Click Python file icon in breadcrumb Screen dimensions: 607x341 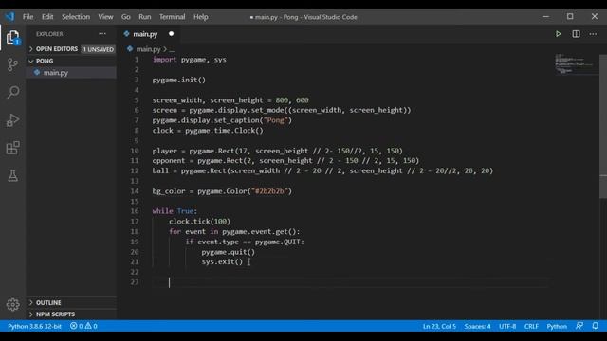(130, 49)
